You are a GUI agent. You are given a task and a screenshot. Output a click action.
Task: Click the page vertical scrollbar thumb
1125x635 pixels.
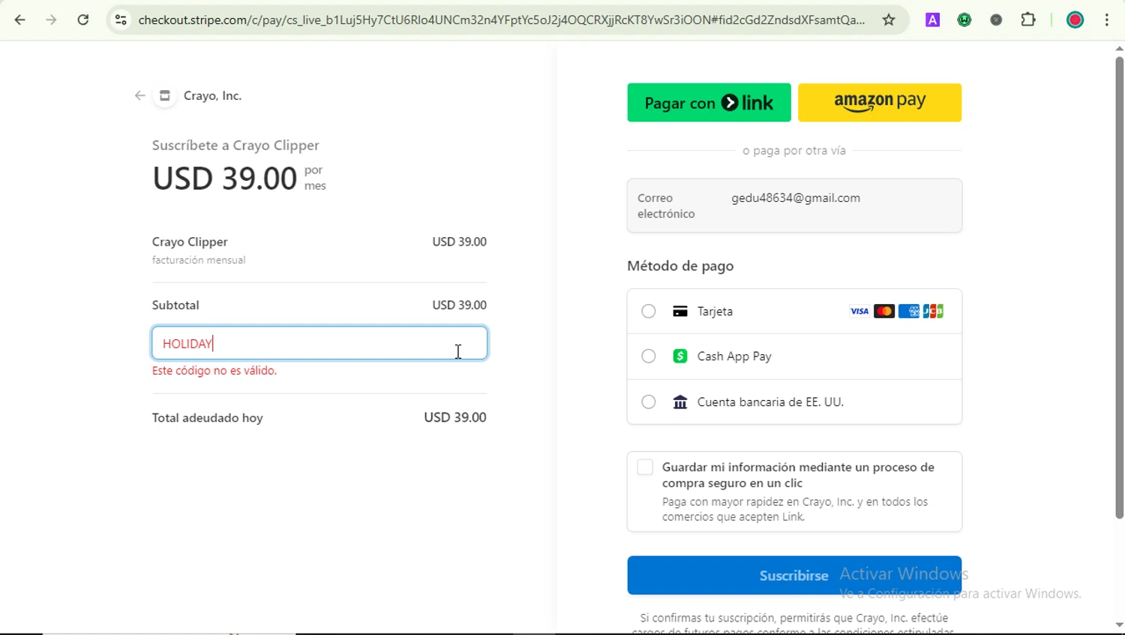pos(1119,287)
